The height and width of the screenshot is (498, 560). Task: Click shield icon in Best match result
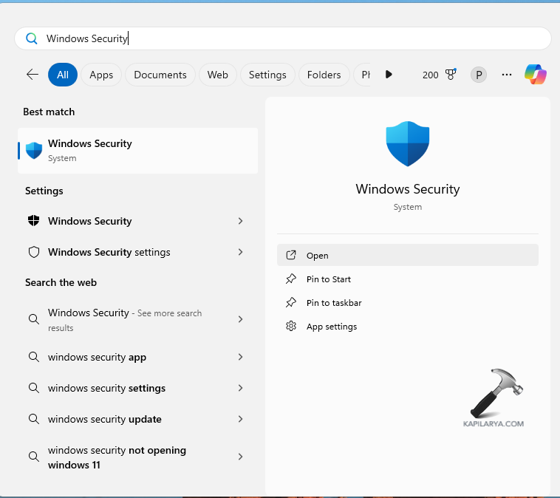coord(34,151)
